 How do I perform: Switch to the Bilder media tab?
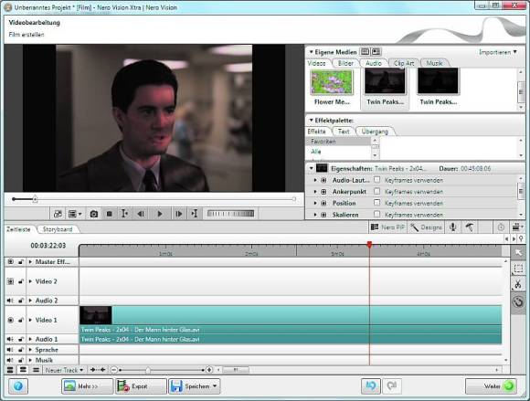(345, 63)
